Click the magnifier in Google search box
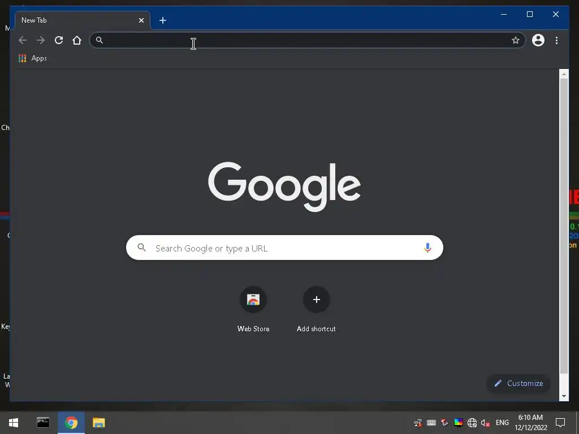The image size is (579, 434). pyautogui.click(x=141, y=248)
